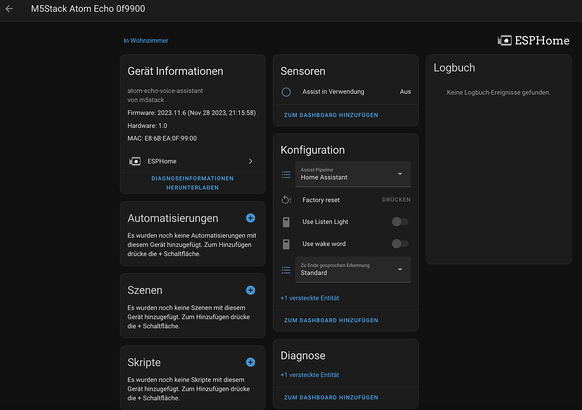Open the Assist-Pipeline dropdown
The width and height of the screenshot is (582, 410).
(352, 174)
